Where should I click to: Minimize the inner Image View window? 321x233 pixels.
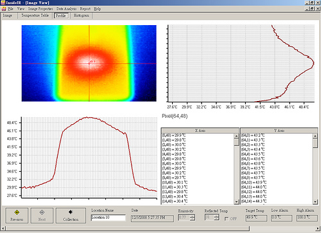coord(307,9)
